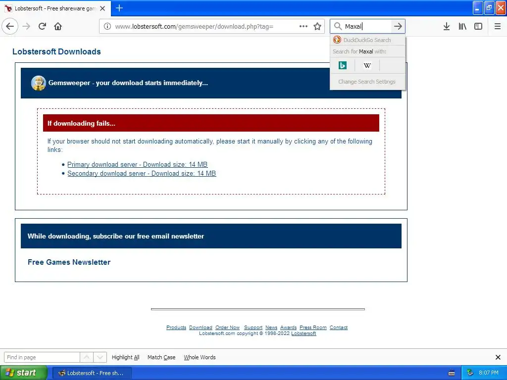Click the search magnifier icon

[338, 26]
